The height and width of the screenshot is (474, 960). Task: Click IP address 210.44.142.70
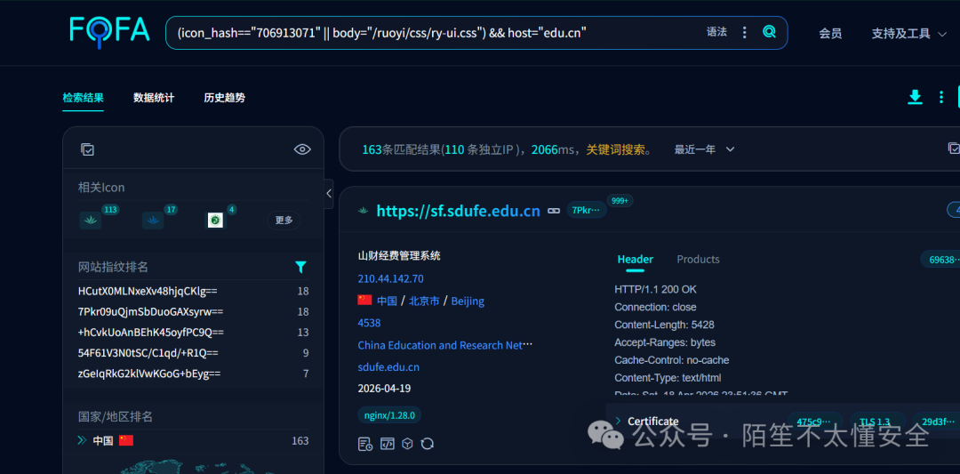click(x=390, y=278)
